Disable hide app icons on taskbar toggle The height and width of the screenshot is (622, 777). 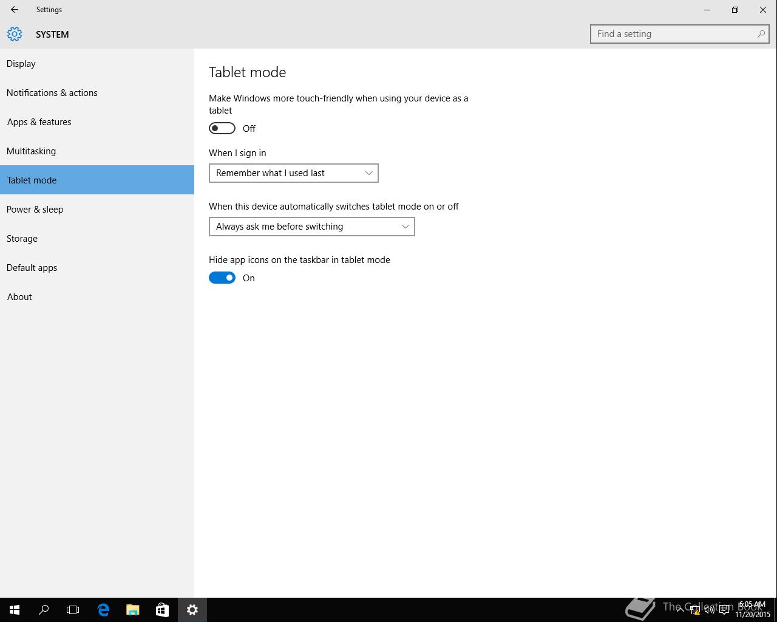pos(222,278)
